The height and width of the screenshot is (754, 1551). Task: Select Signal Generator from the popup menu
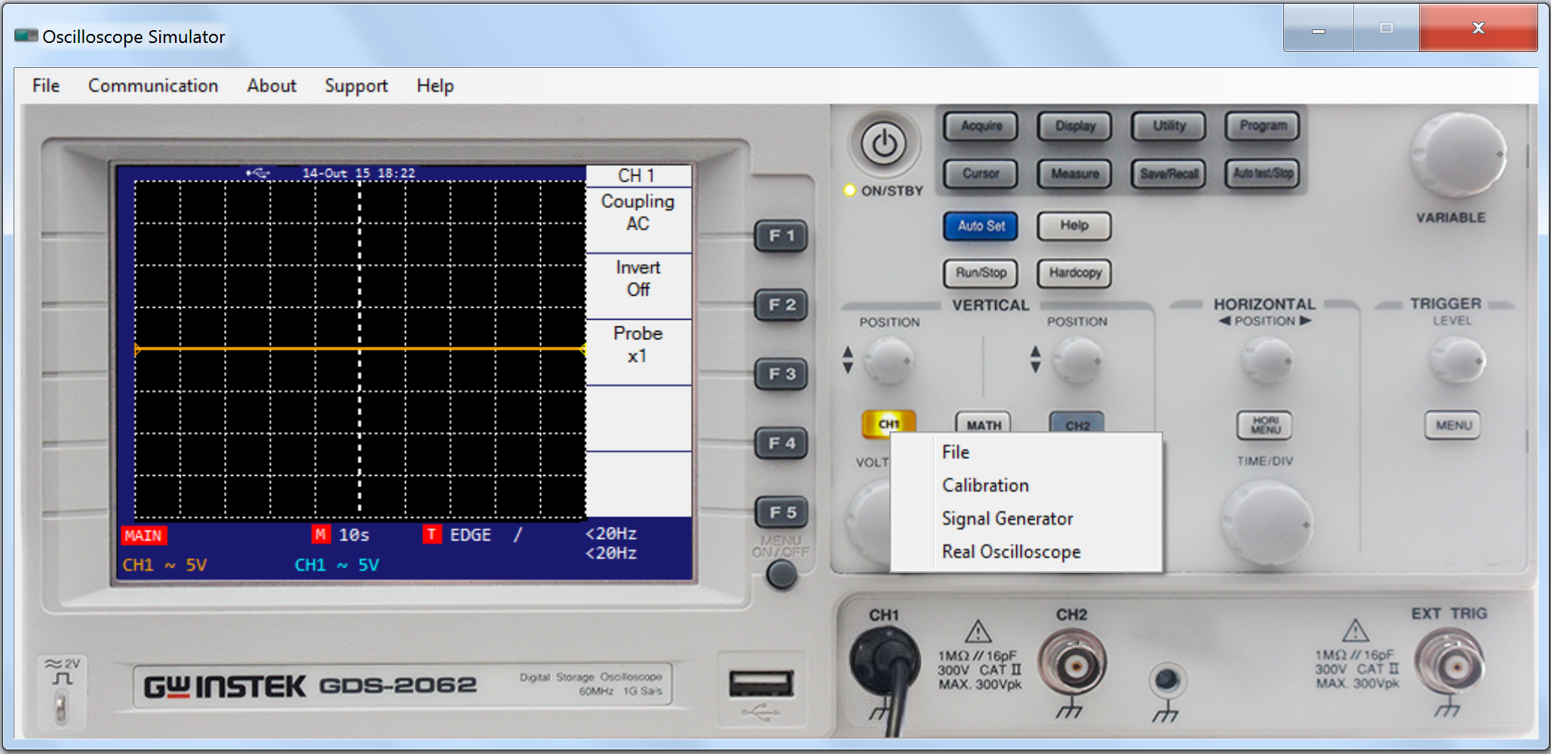(x=1007, y=519)
